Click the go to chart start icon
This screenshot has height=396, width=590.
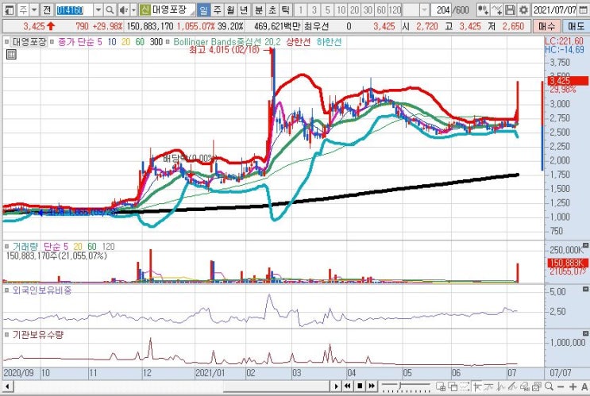tap(477, 386)
